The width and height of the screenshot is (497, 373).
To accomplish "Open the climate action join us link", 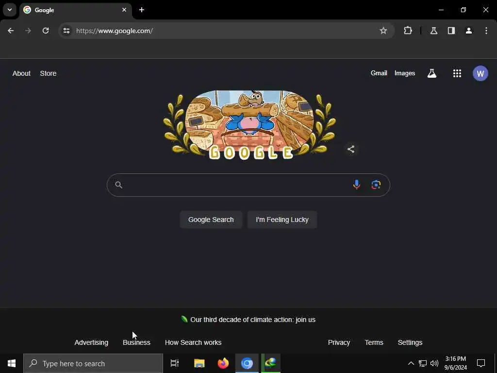I will click(252, 320).
